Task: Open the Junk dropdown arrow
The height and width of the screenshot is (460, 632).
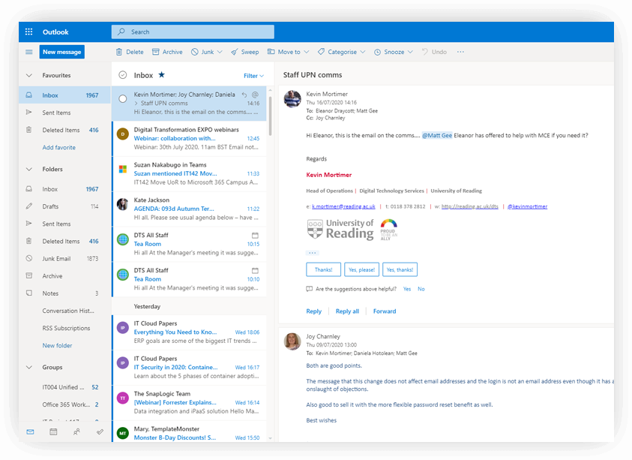Action: (x=220, y=52)
